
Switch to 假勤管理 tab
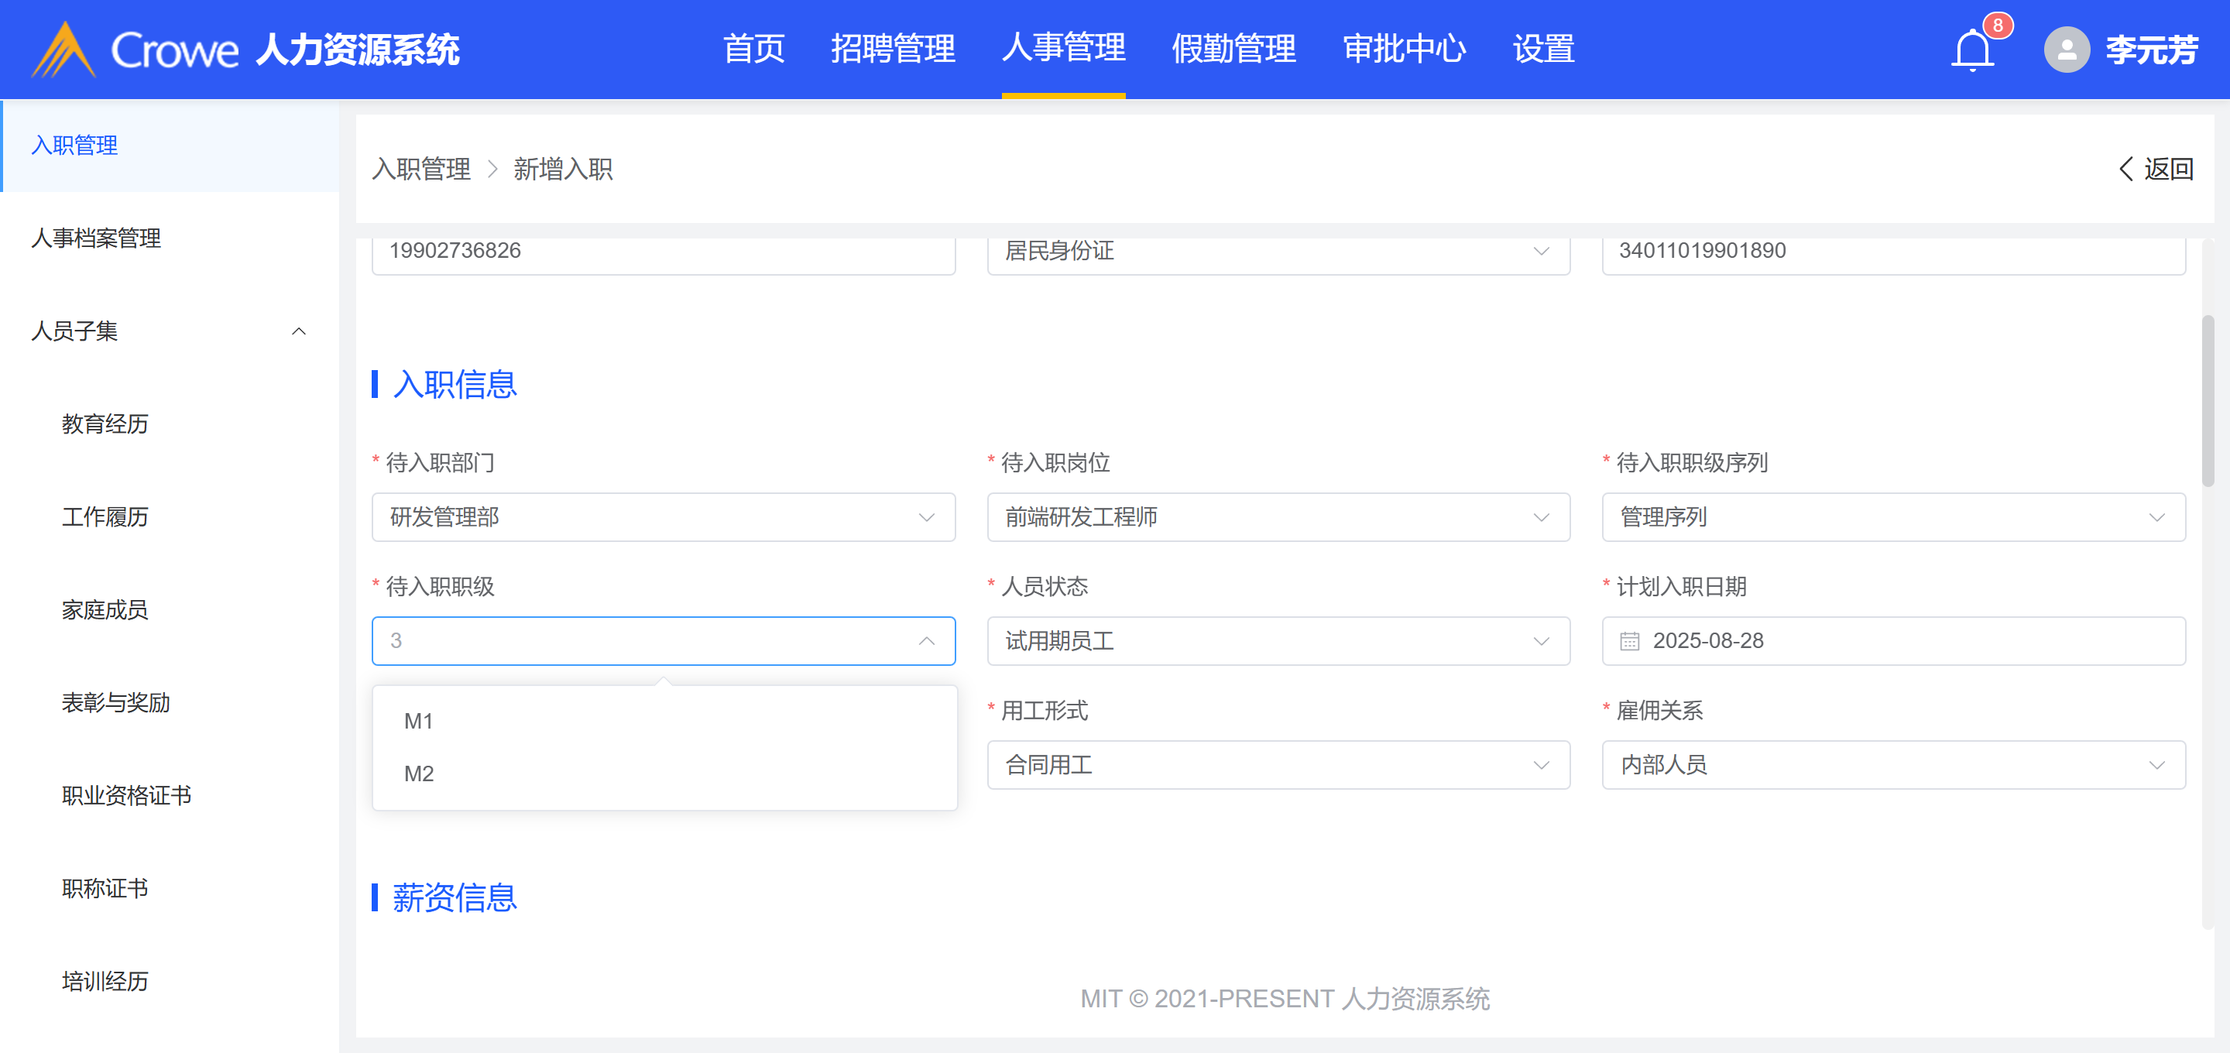tap(1233, 50)
